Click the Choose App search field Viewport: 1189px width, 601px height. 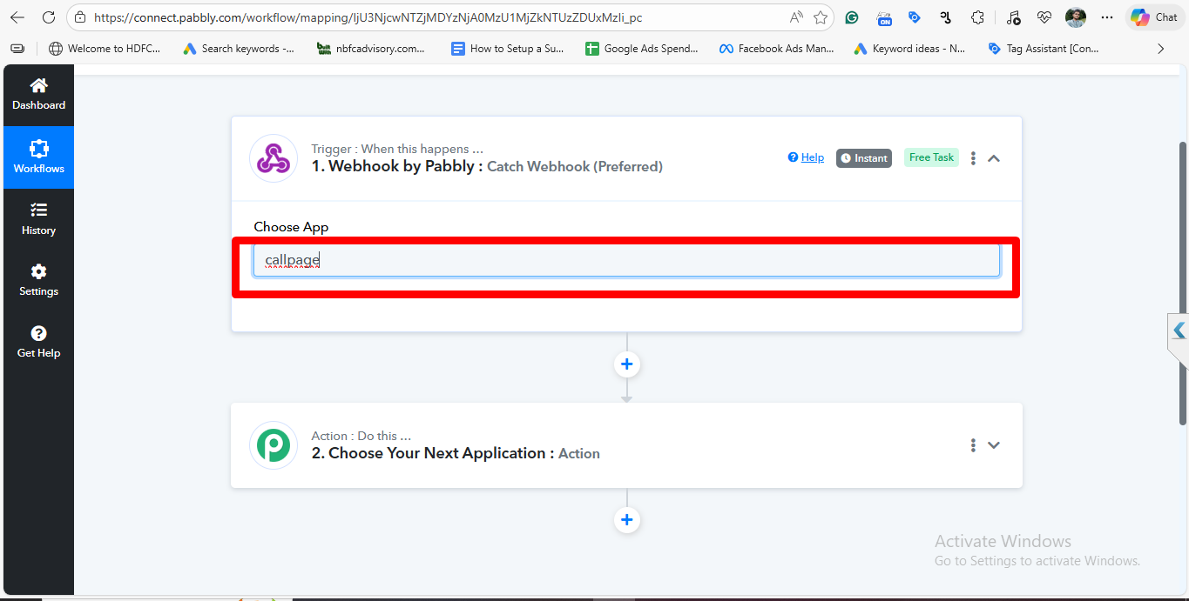tap(626, 260)
